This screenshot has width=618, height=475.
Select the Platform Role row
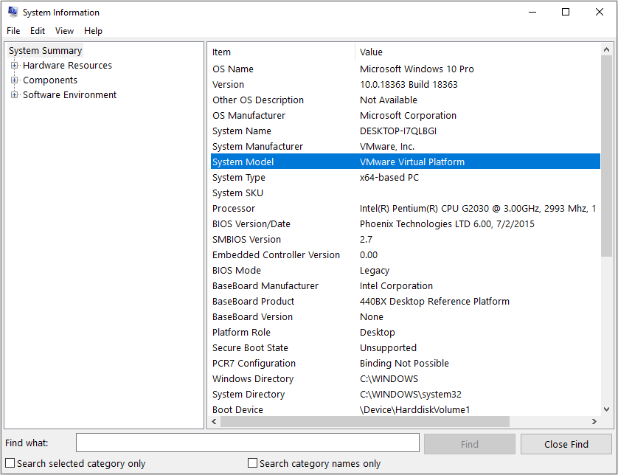(406, 333)
